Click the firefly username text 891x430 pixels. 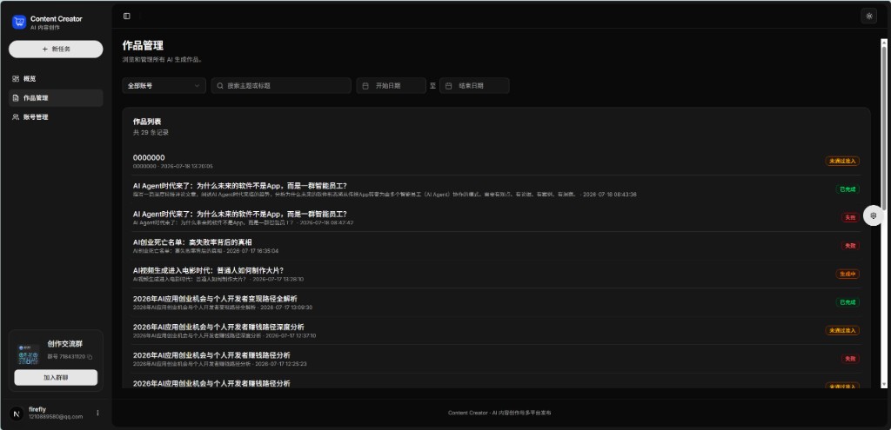pos(37,409)
